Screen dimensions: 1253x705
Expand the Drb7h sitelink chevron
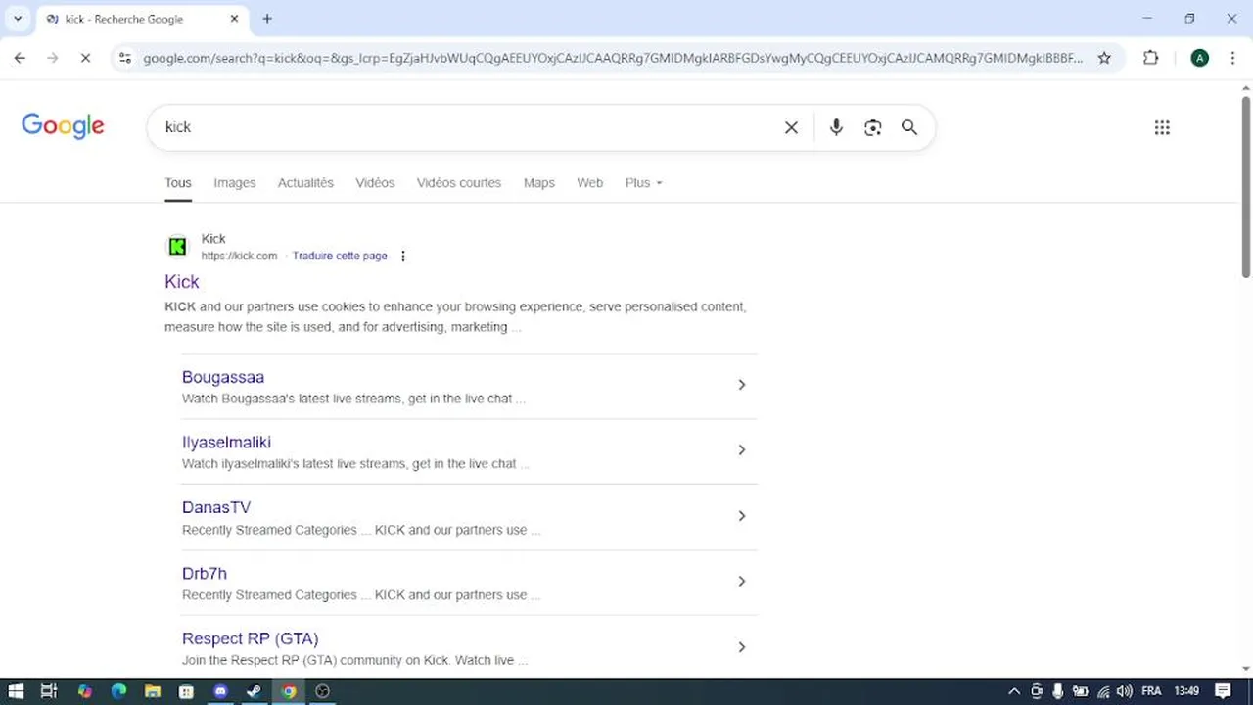point(741,582)
